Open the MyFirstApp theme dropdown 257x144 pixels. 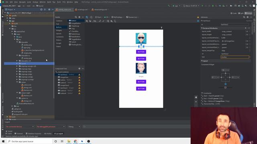[x=117, y=17]
